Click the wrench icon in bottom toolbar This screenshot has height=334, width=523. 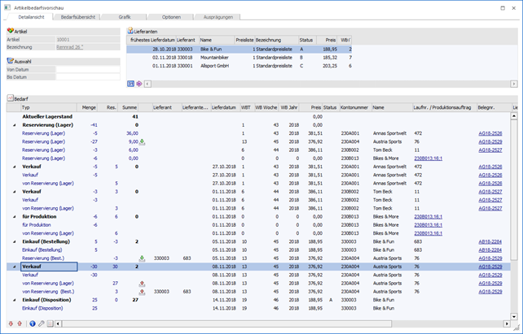tap(42, 323)
